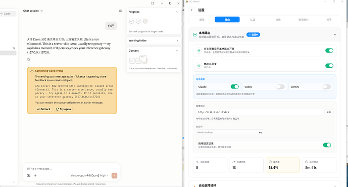The width and height of the screenshot is (348, 187).
Task: Click the trend-line icon in the card showing 13
Action: point(234,162)
